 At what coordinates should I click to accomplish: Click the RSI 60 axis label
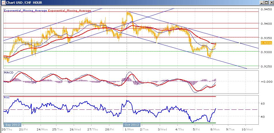tap(263, 103)
